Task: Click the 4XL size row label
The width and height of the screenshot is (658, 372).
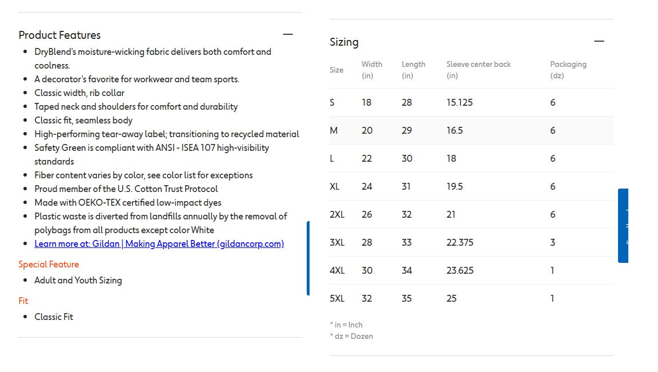Action: [337, 271]
